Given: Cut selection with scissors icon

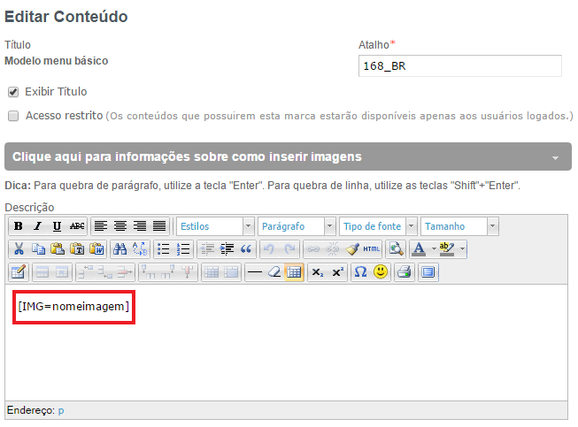Looking at the screenshot, I should (x=19, y=249).
